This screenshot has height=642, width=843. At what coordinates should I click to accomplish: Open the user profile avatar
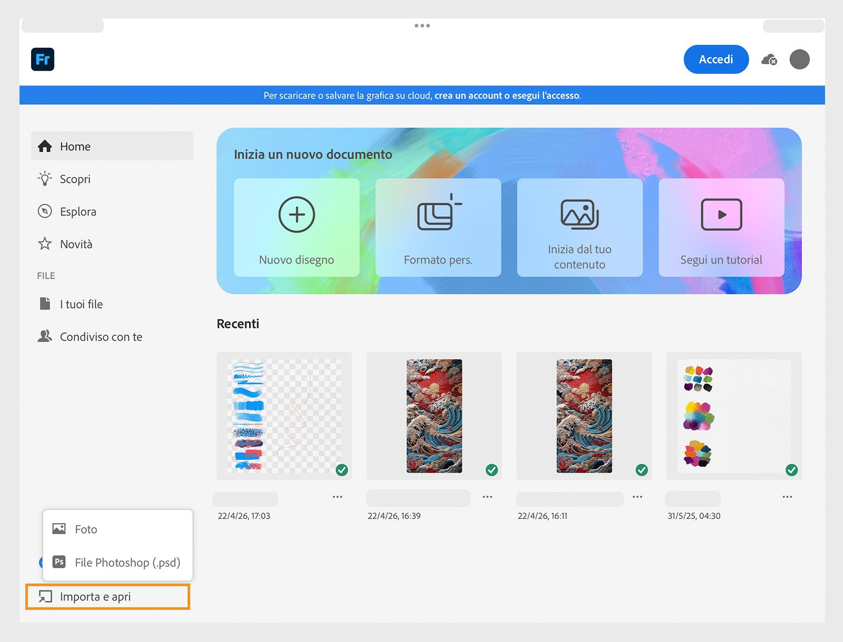pos(799,59)
